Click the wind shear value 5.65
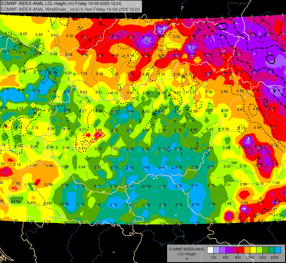 240,91
